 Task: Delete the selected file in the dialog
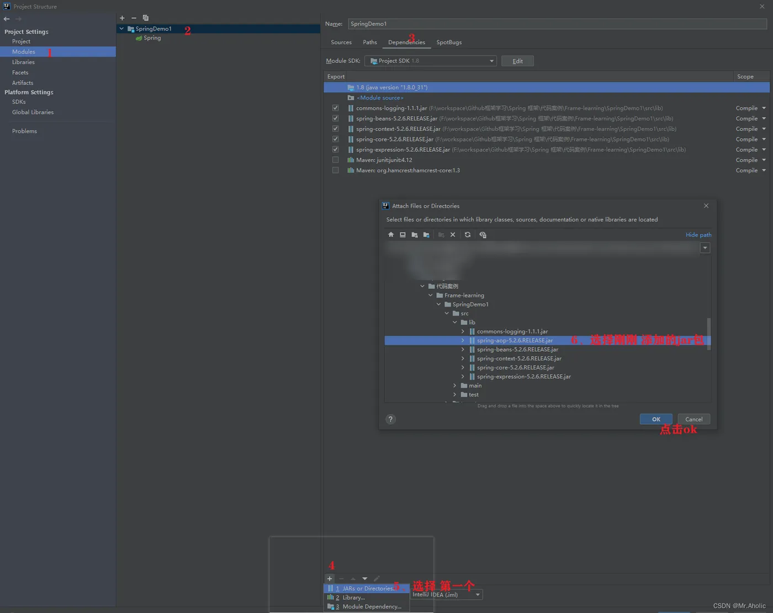click(x=453, y=235)
